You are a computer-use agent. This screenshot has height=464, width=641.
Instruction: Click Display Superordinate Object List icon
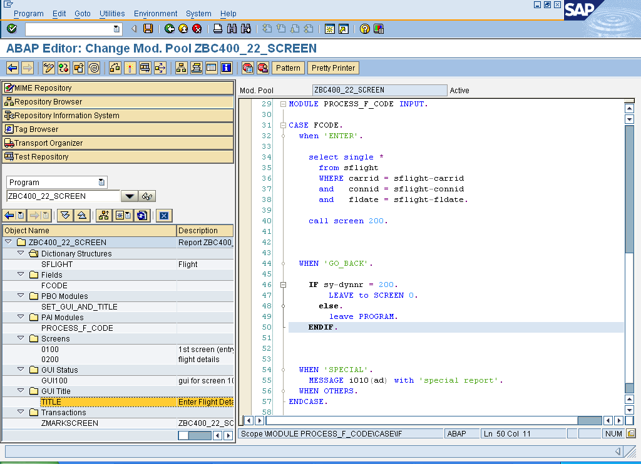(x=104, y=215)
